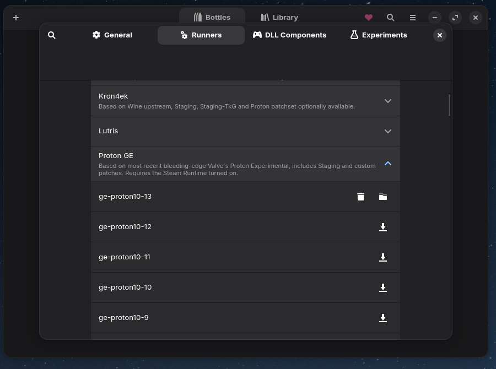Open search in preferences dialog
496x369 pixels.
pos(52,35)
